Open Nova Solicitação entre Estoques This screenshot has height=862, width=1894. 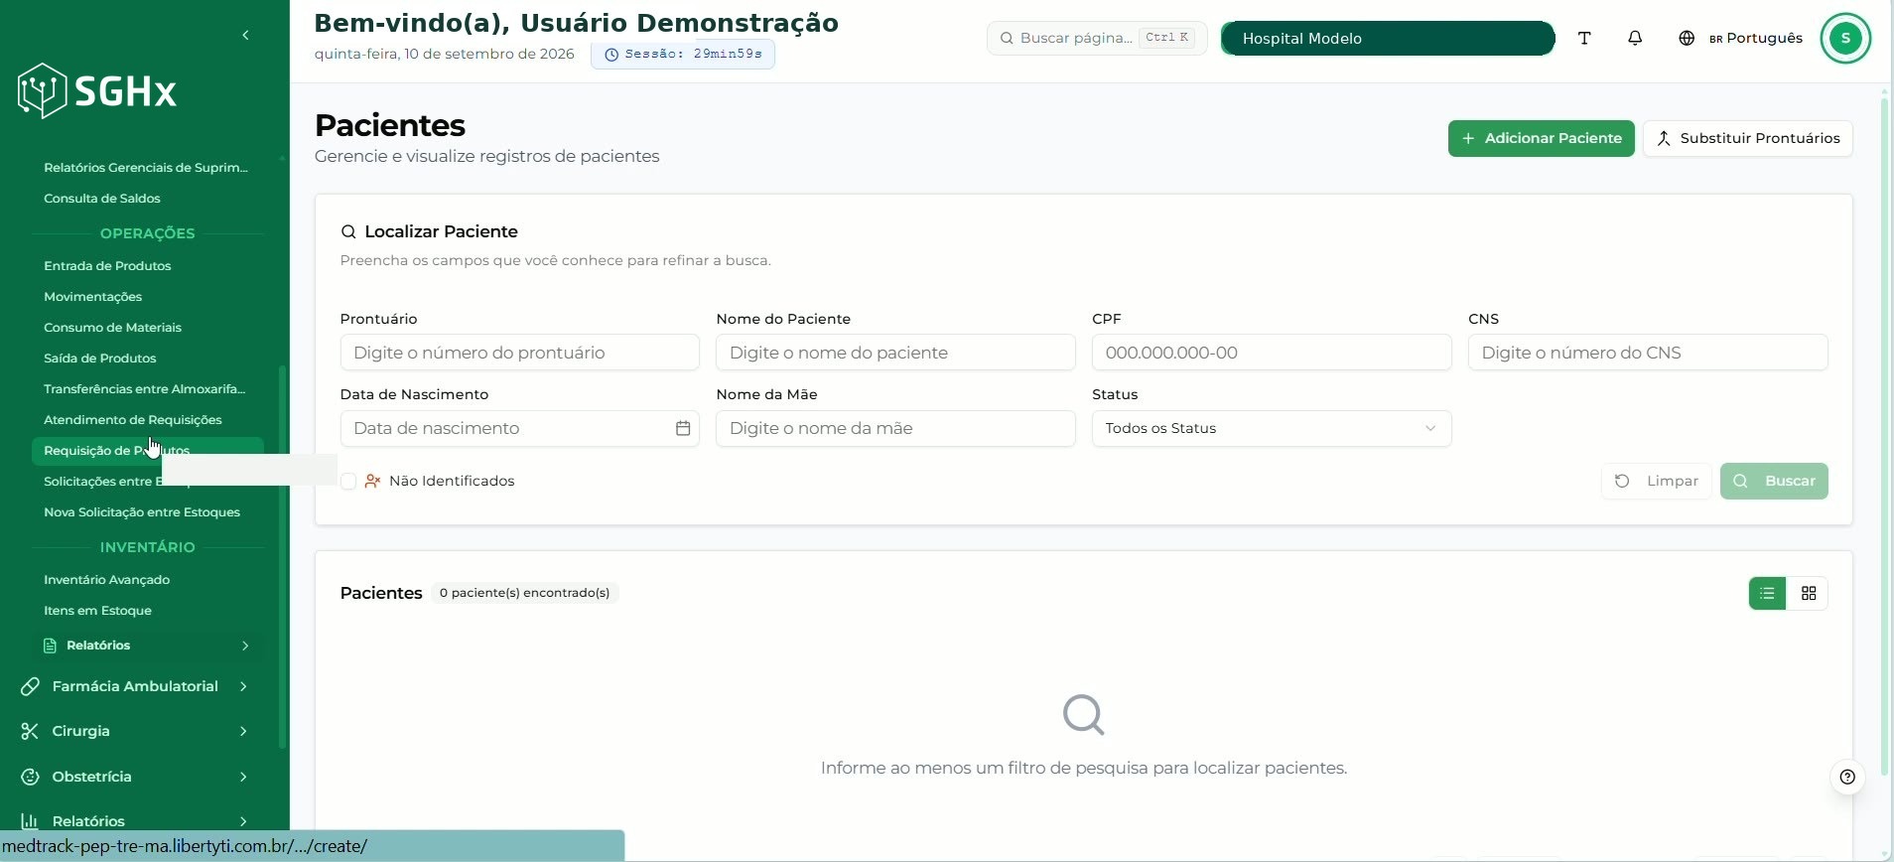(142, 512)
